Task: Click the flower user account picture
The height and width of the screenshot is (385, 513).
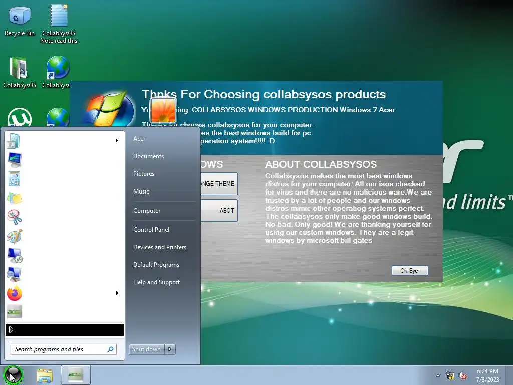Action: point(163,110)
